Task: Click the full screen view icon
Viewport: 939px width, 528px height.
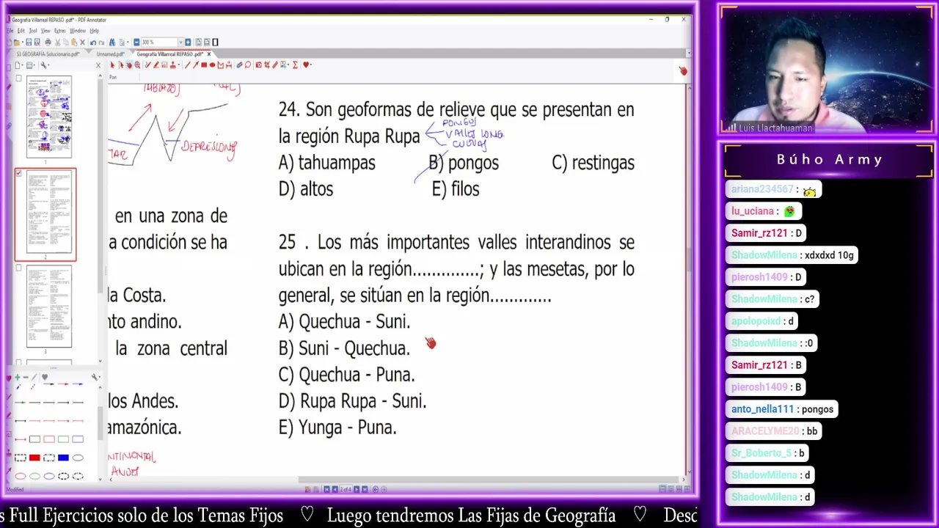Action: (215, 43)
